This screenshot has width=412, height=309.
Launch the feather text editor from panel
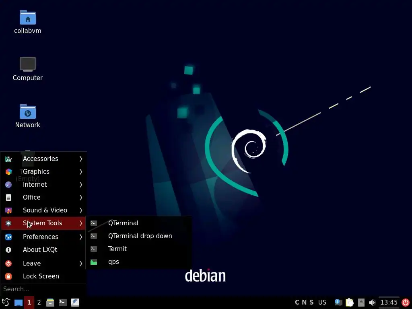(x=75, y=303)
